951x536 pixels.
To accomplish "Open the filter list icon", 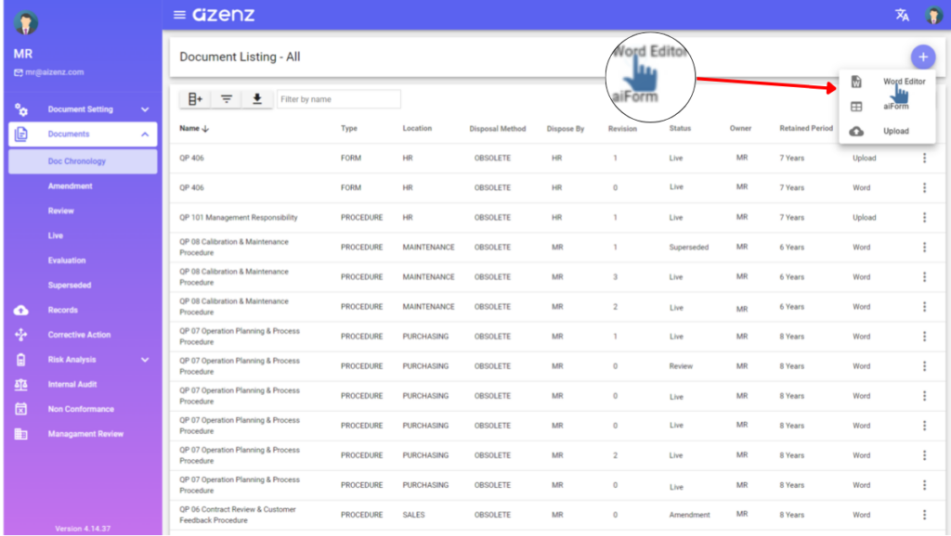I will coord(226,99).
